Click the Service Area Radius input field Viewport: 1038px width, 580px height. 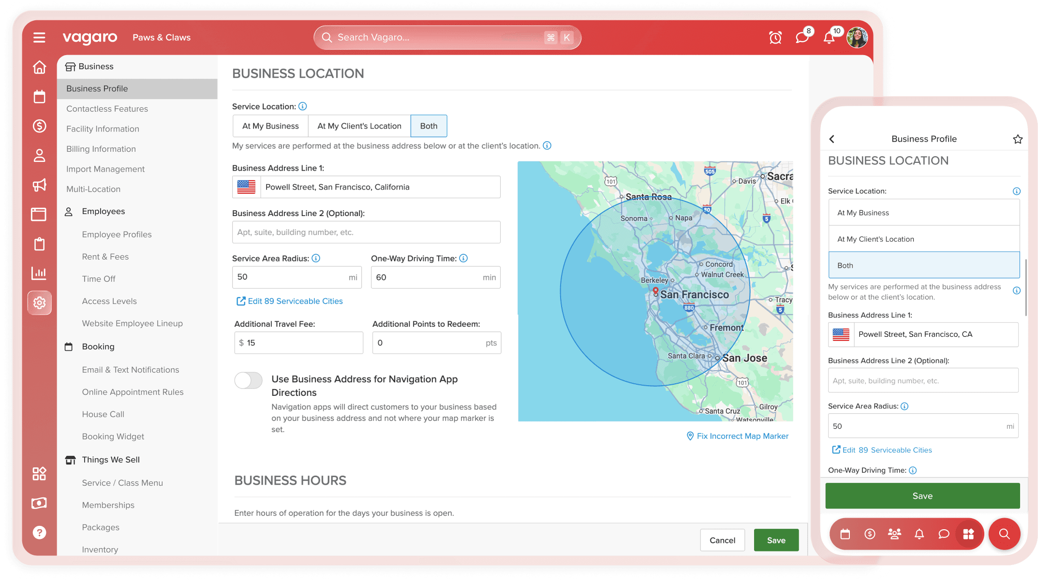290,277
